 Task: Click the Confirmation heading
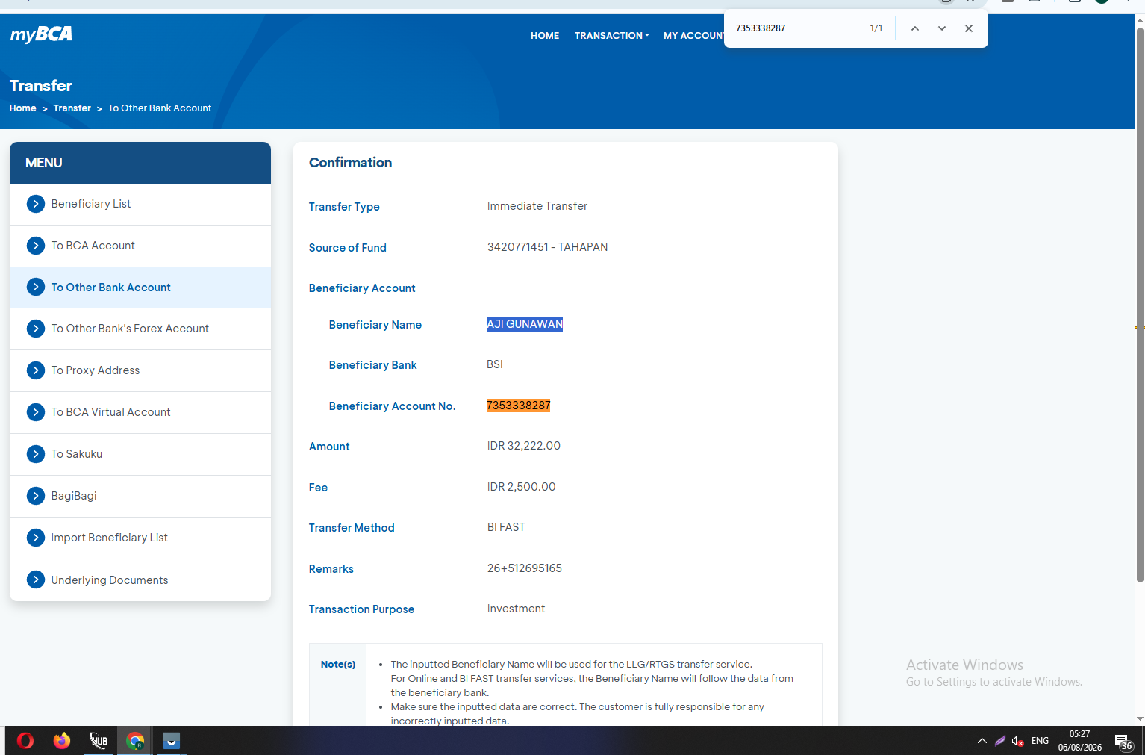pyautogui.click(x=350, y=163)
